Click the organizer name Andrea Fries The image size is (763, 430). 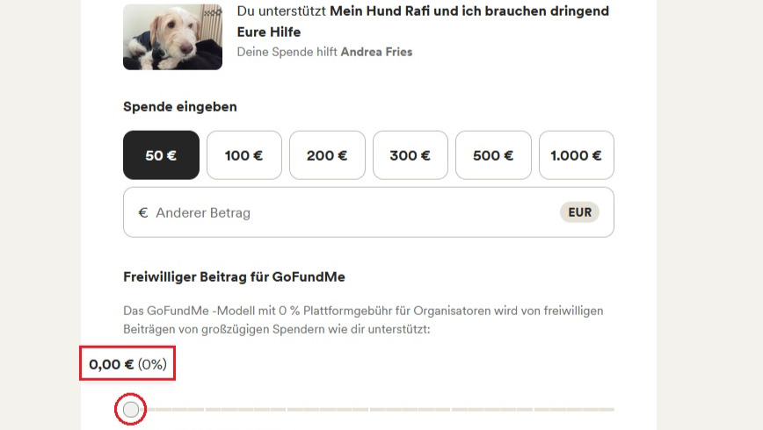376,52
